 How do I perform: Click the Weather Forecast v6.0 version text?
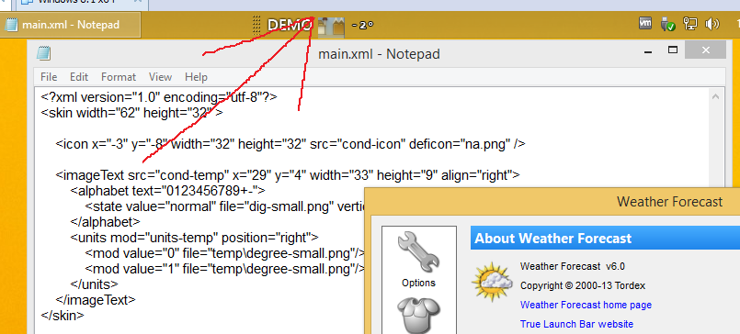(573, 266)
